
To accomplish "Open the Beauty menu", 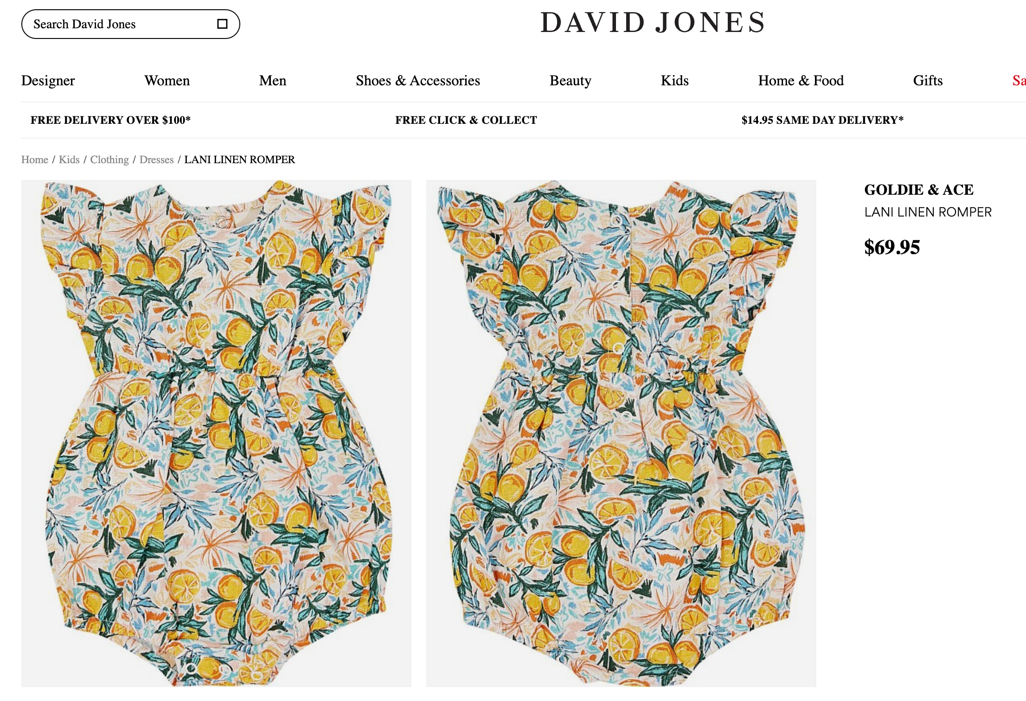I will 571,81.
